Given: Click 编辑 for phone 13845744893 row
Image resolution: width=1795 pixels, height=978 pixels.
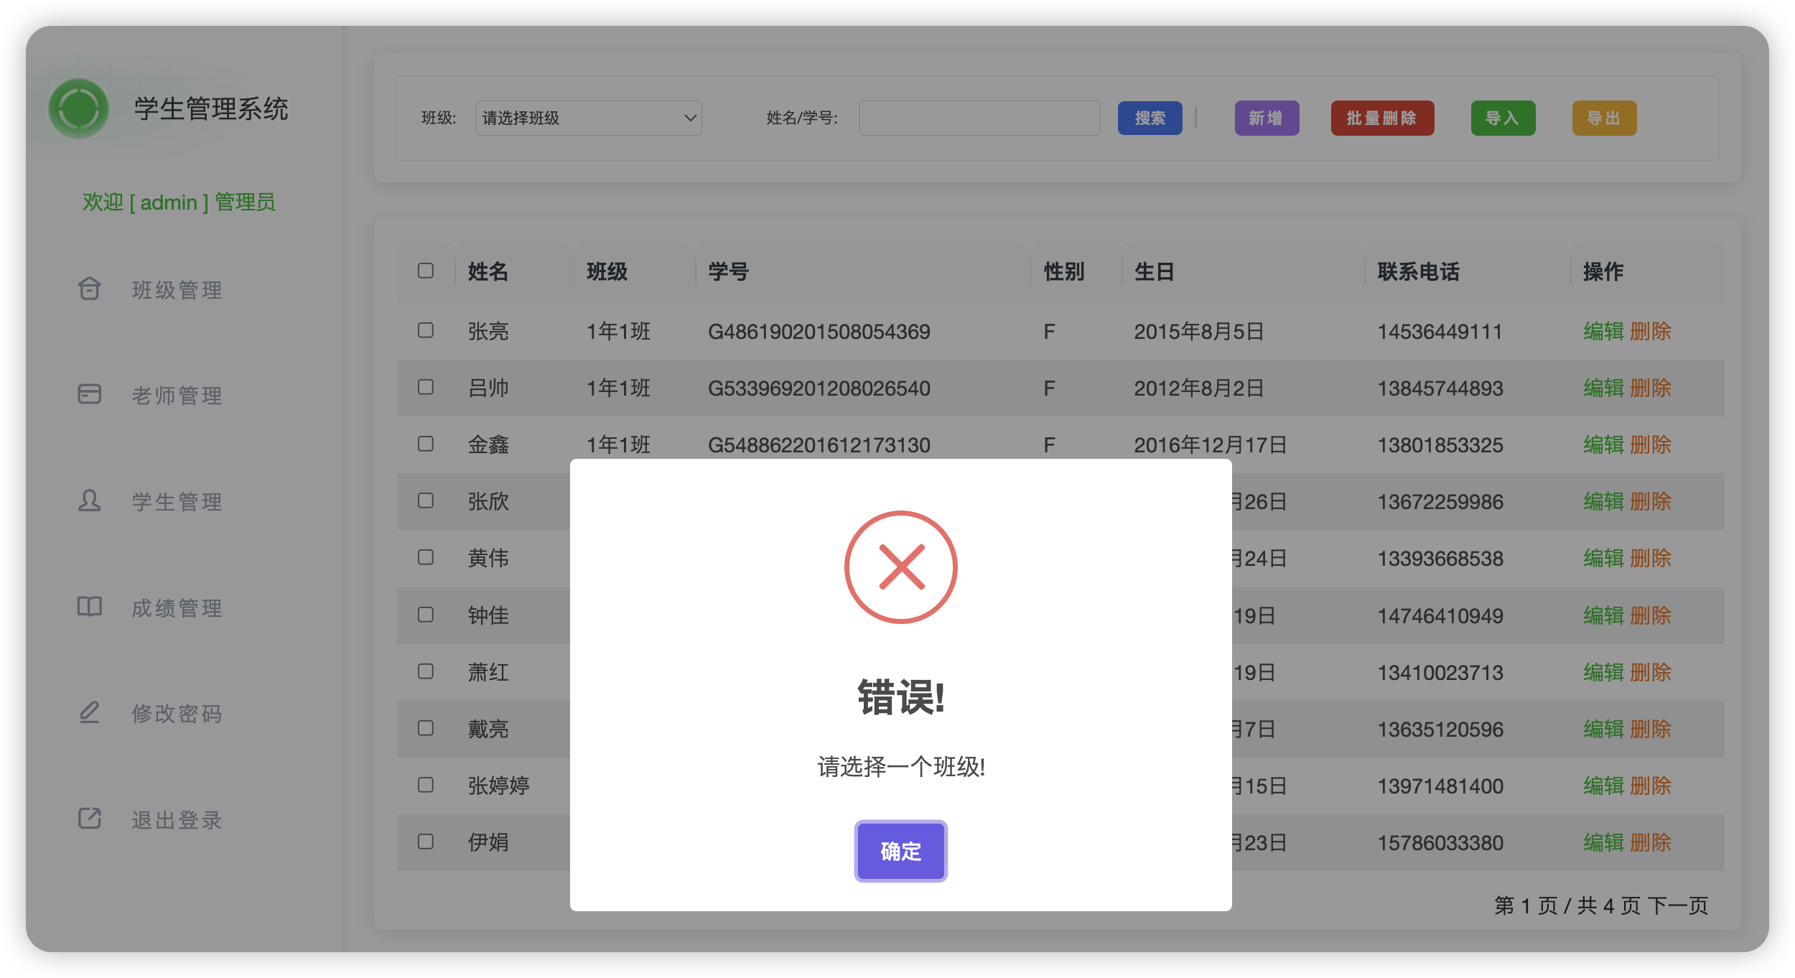Looking at the screenshot, I should 1604,388.
